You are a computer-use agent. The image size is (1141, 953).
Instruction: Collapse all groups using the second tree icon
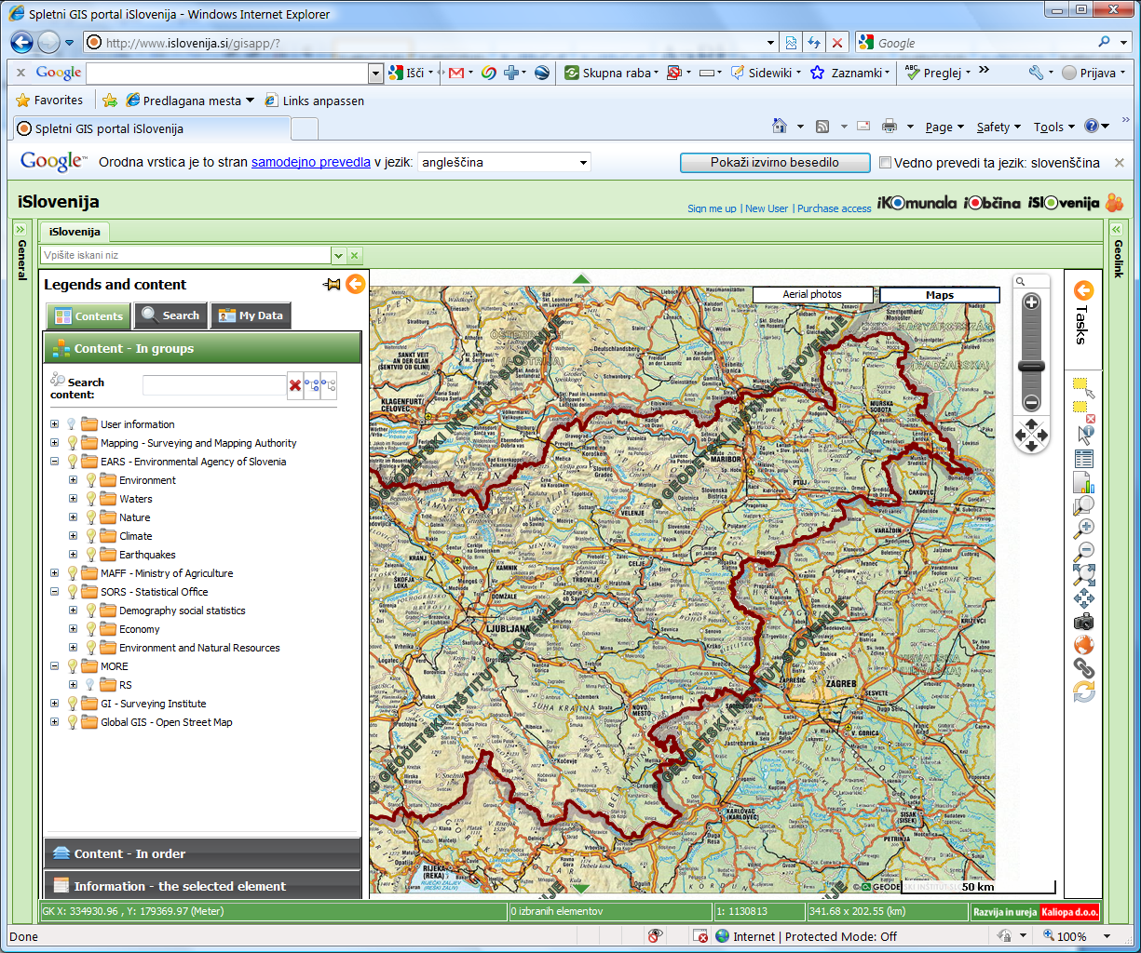[x=328, y=385]
